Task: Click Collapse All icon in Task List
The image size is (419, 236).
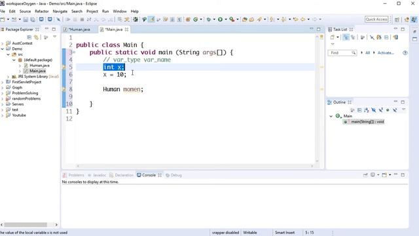Action: pyautogui.click(x=386, y=37)
